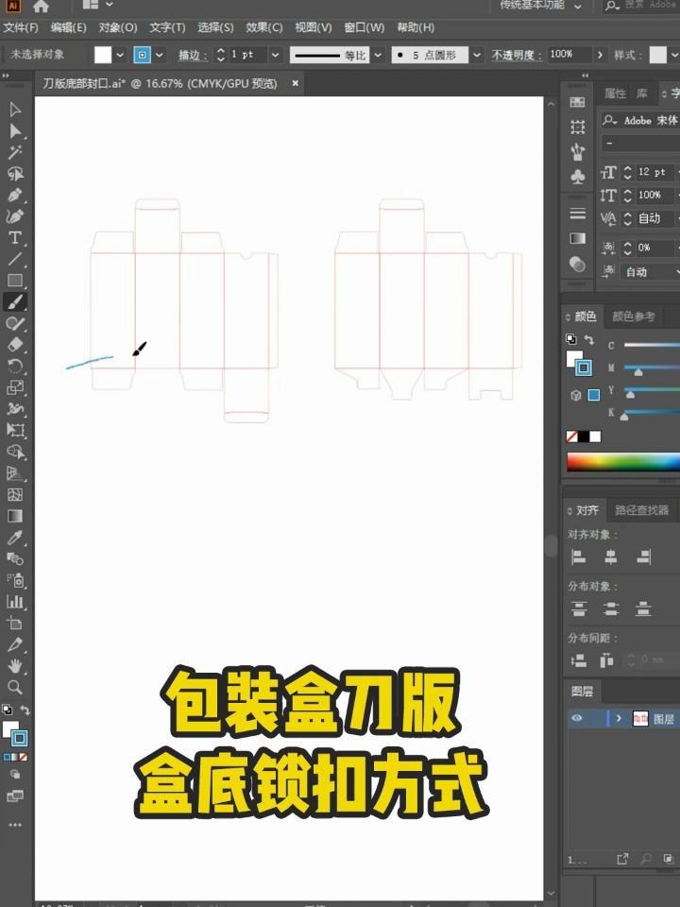Screen dimensions: 680x907
Task: Select the Direct Selection tool
Action: (15, 131)
